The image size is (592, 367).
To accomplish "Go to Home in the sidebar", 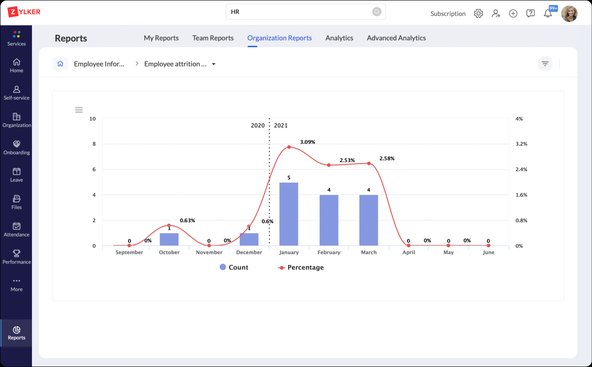I will pyautogui.click(x=17, y=62).
